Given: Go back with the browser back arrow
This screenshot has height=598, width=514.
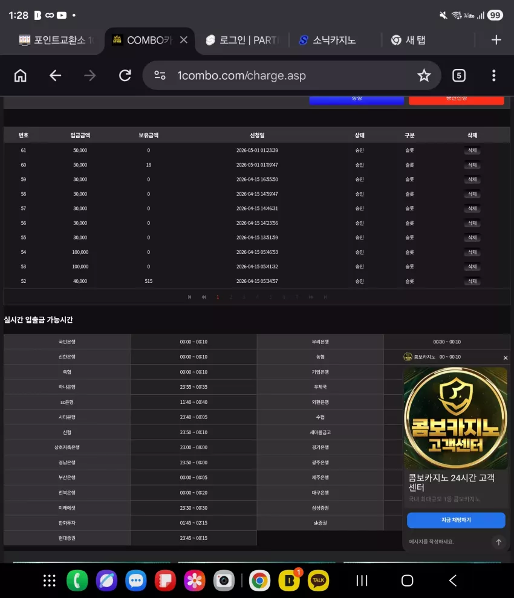Looking at the screenshot, I should pos(55,76).
